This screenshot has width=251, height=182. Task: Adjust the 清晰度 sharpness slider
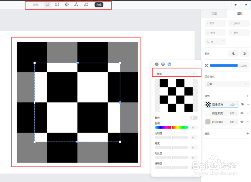click(171, 167)
